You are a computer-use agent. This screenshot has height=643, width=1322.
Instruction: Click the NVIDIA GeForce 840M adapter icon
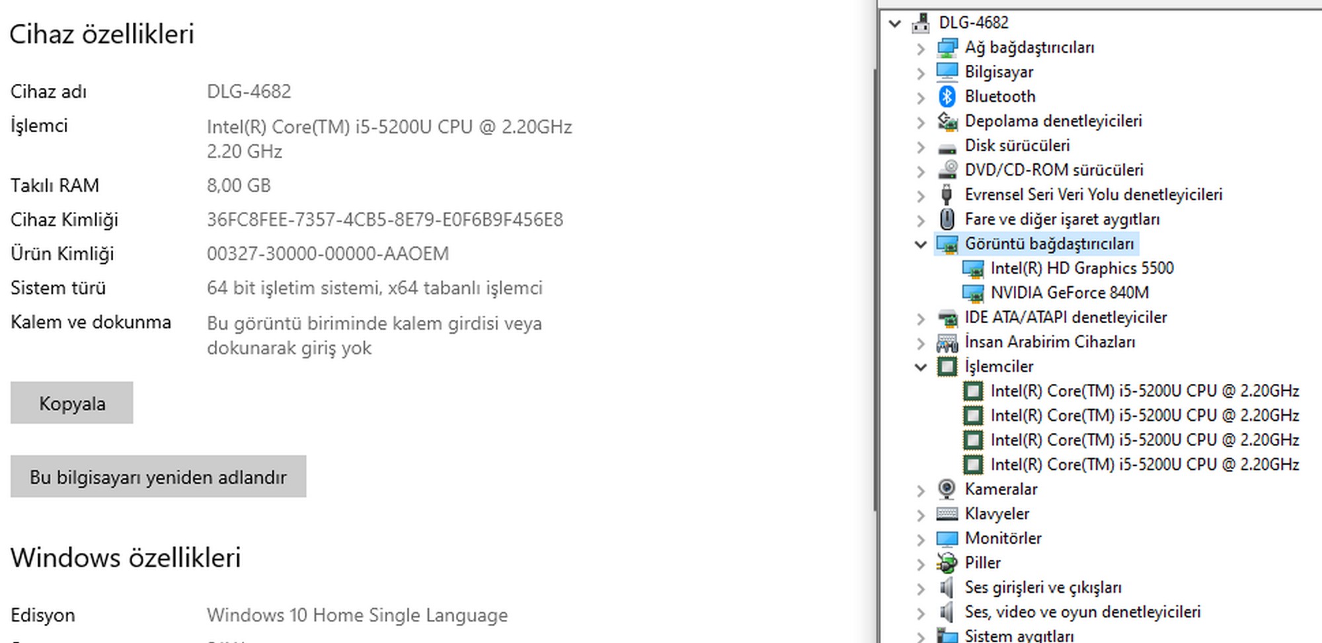click(972, 293)
